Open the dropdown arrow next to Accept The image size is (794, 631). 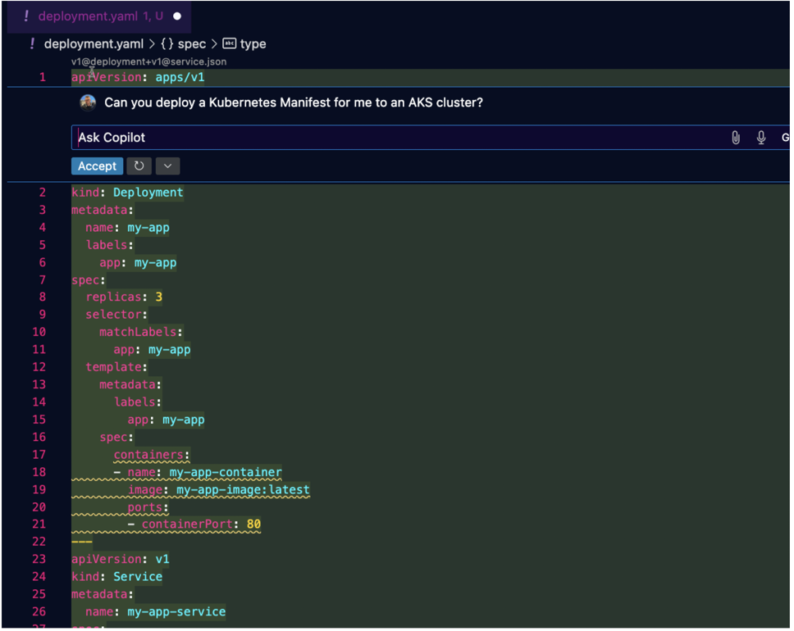[167, 166]
